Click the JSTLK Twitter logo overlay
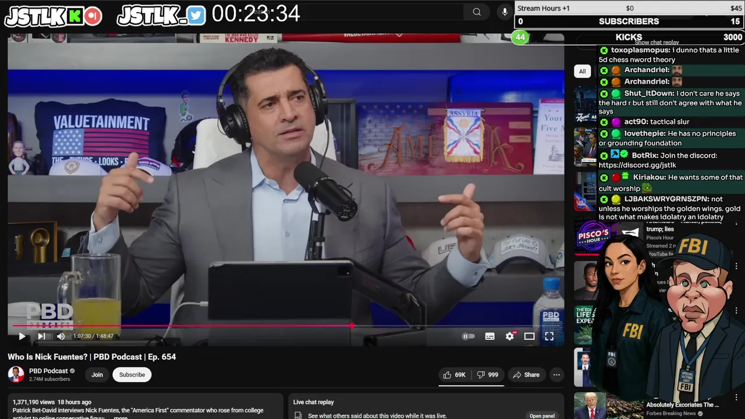Viewport: 745px width, 419px height. click(x=161, y=16)
